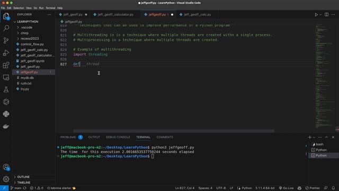Viewport: 339px width, 191px height.
Task: Open the Extensions view icon
Action: pos(6,65)
